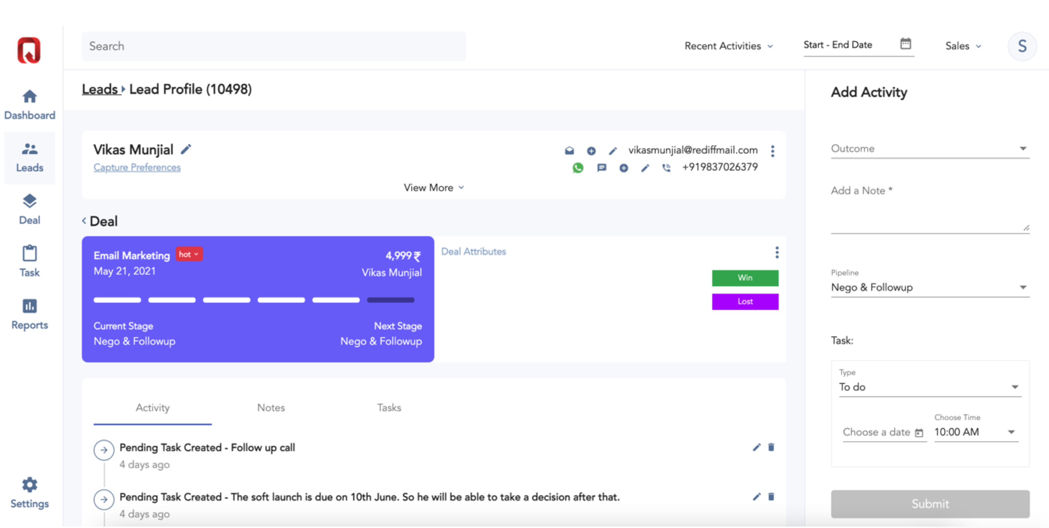Delete the Follow up call activity
Screen dimensions: 1049x528
click(x=771, y=447)
